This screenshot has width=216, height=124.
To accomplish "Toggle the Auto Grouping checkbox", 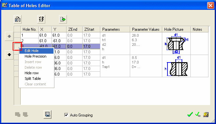I will [x=66, y=115].
